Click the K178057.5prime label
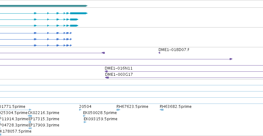The height and width of the screenshot is (136, 263). [15, 131]
